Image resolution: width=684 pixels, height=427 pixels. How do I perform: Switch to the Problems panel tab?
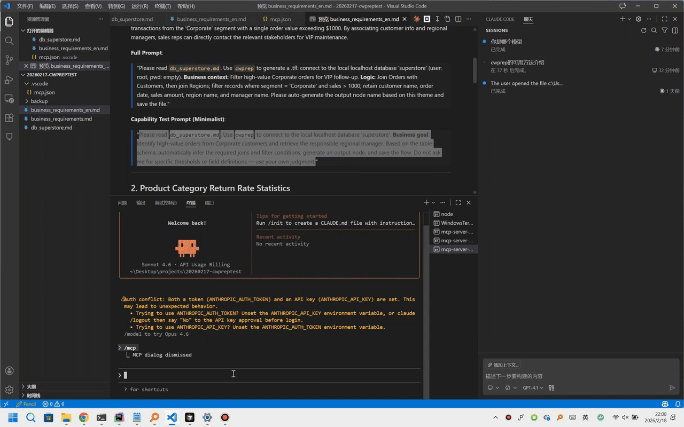tap(122, 203)
